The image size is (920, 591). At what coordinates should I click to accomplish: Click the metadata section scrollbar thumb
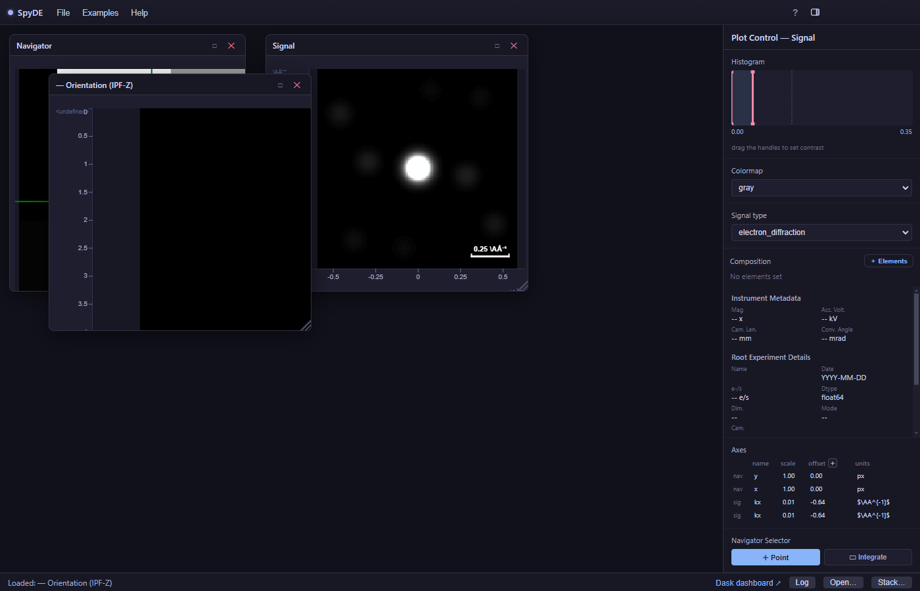[916, 339]
